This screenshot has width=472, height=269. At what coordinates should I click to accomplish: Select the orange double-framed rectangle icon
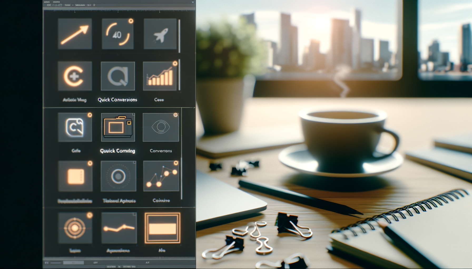click(163, 228)
